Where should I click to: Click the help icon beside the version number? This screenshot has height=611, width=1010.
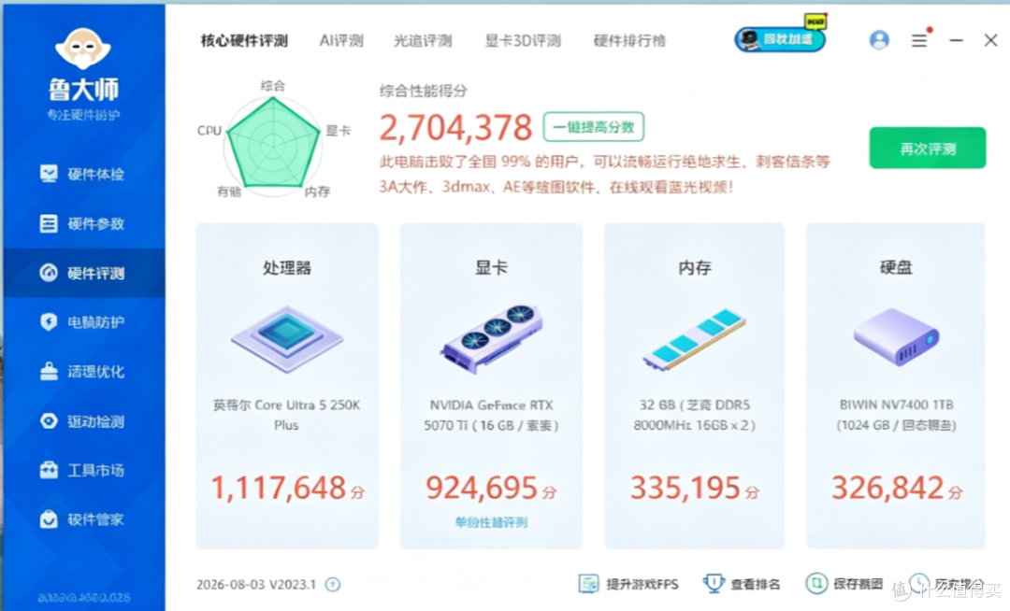[x=332, y=584]
